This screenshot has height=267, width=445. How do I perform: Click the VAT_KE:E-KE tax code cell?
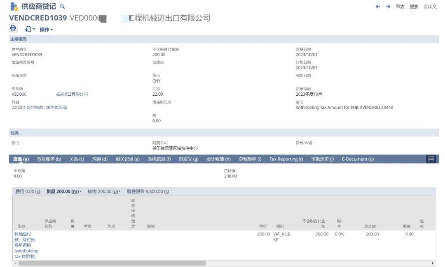click(282, 237)
